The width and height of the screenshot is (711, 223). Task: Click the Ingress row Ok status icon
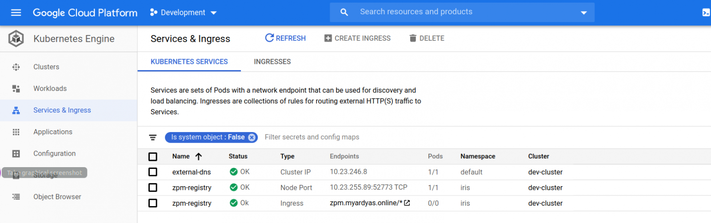coord(233,203)
